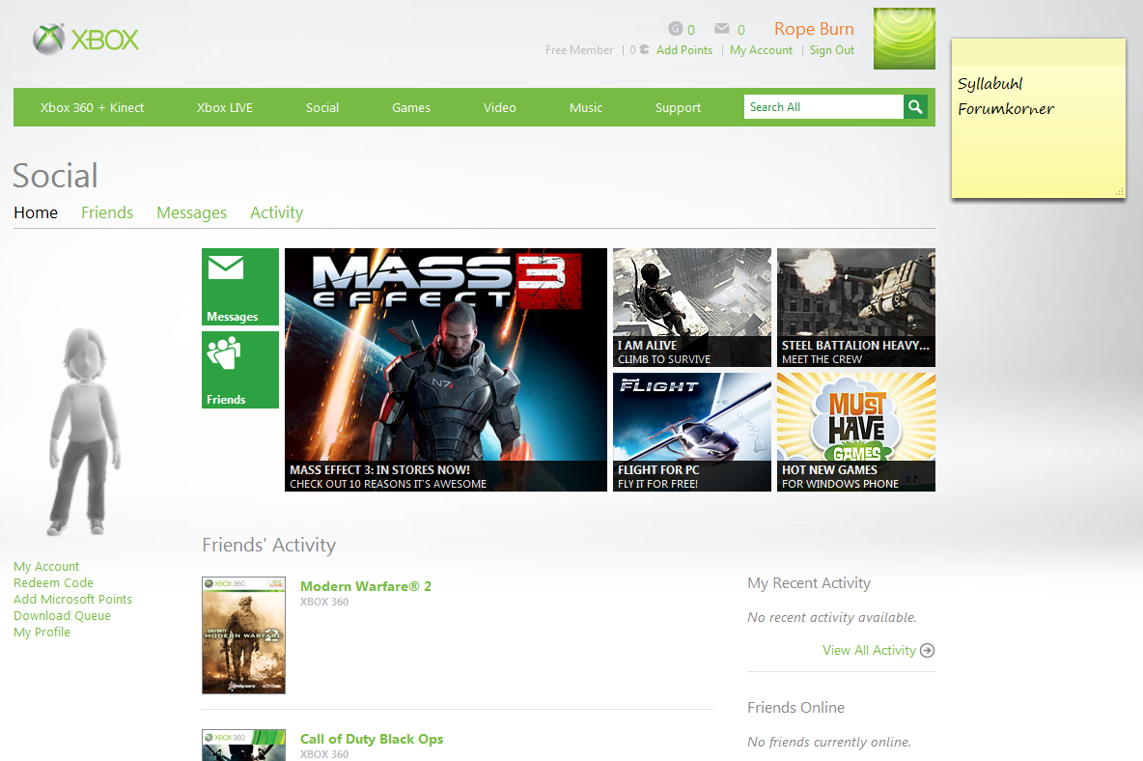Screen dimensions: 1143x761
Task: Click the Free Member label
Action: (579, 50)
